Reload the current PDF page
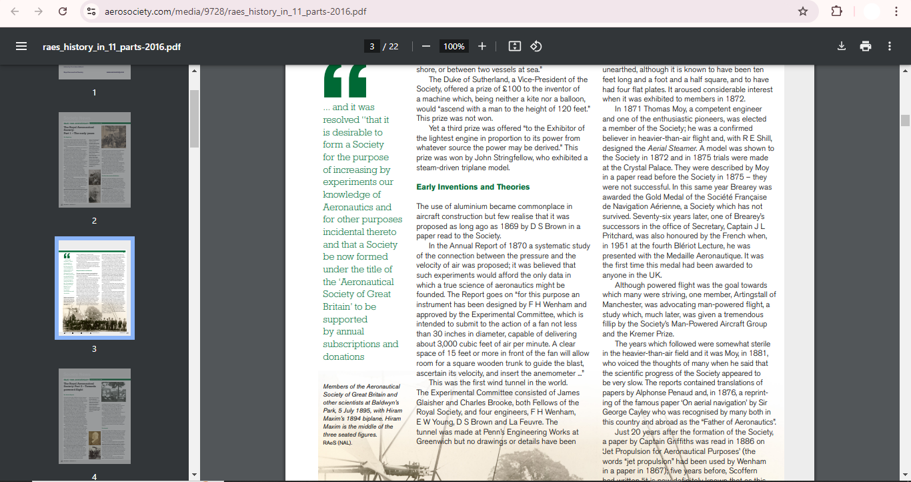This screenshot has height=482, width=911. 63,11
